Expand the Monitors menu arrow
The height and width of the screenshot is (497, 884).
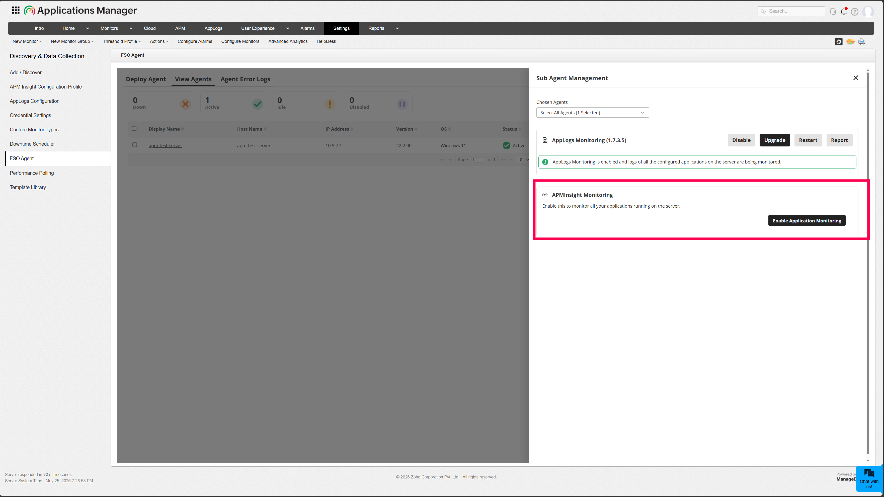click(x=131, y=29)
